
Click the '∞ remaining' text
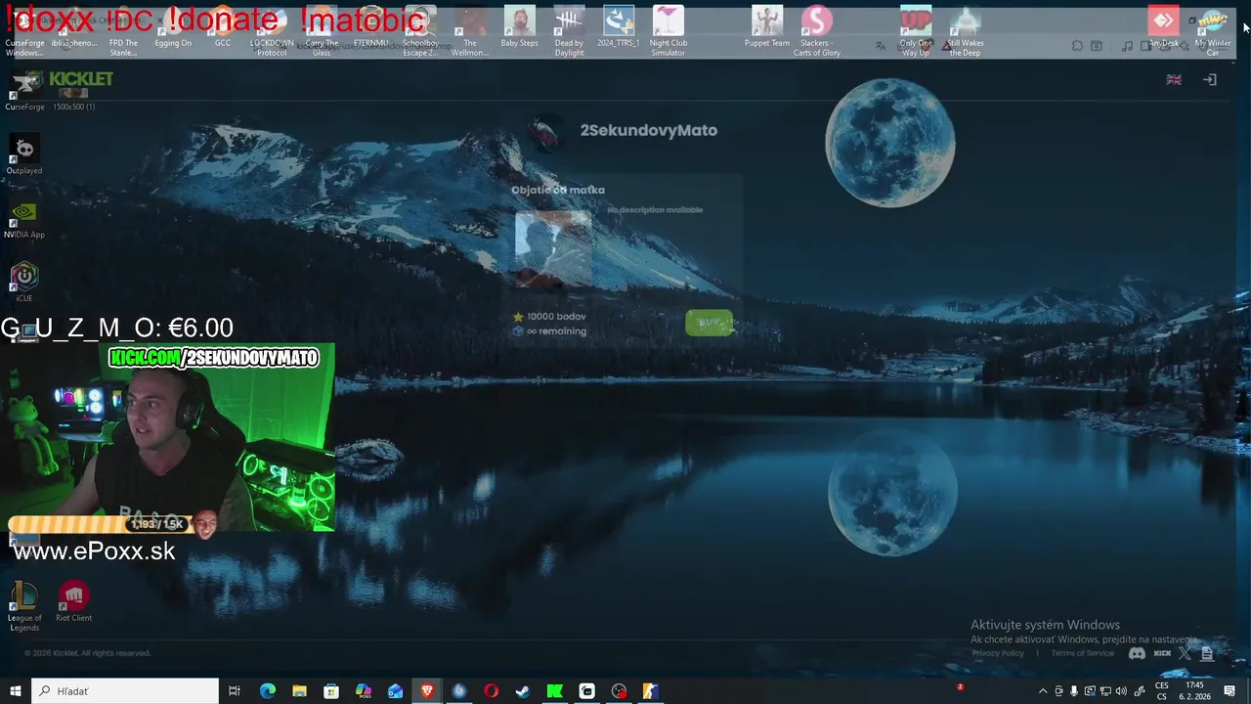556,331
